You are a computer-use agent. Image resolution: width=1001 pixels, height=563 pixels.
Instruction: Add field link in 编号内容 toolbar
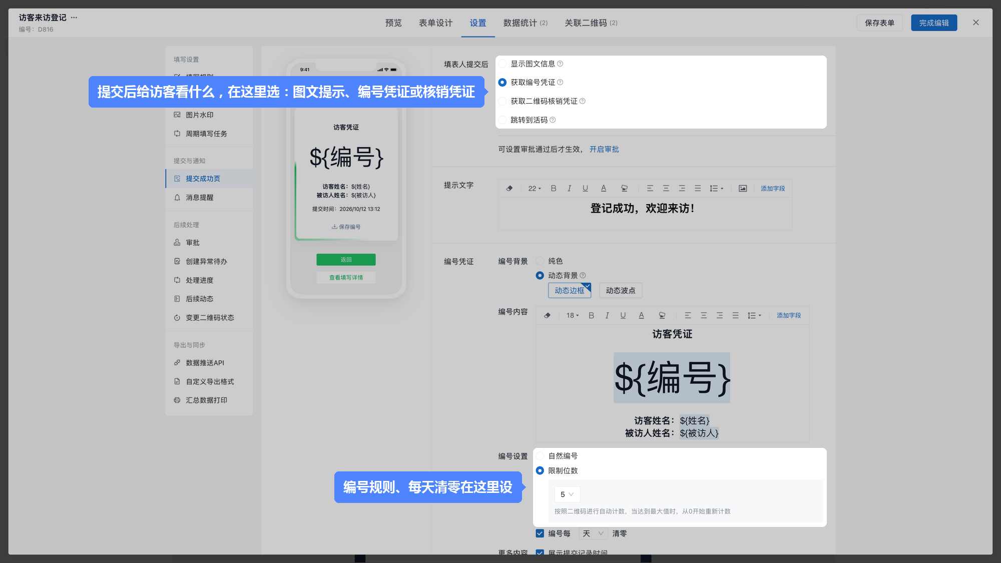(789, 315)
